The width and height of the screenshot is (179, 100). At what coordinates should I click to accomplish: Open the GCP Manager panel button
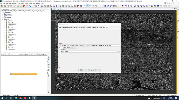[6, 95]
